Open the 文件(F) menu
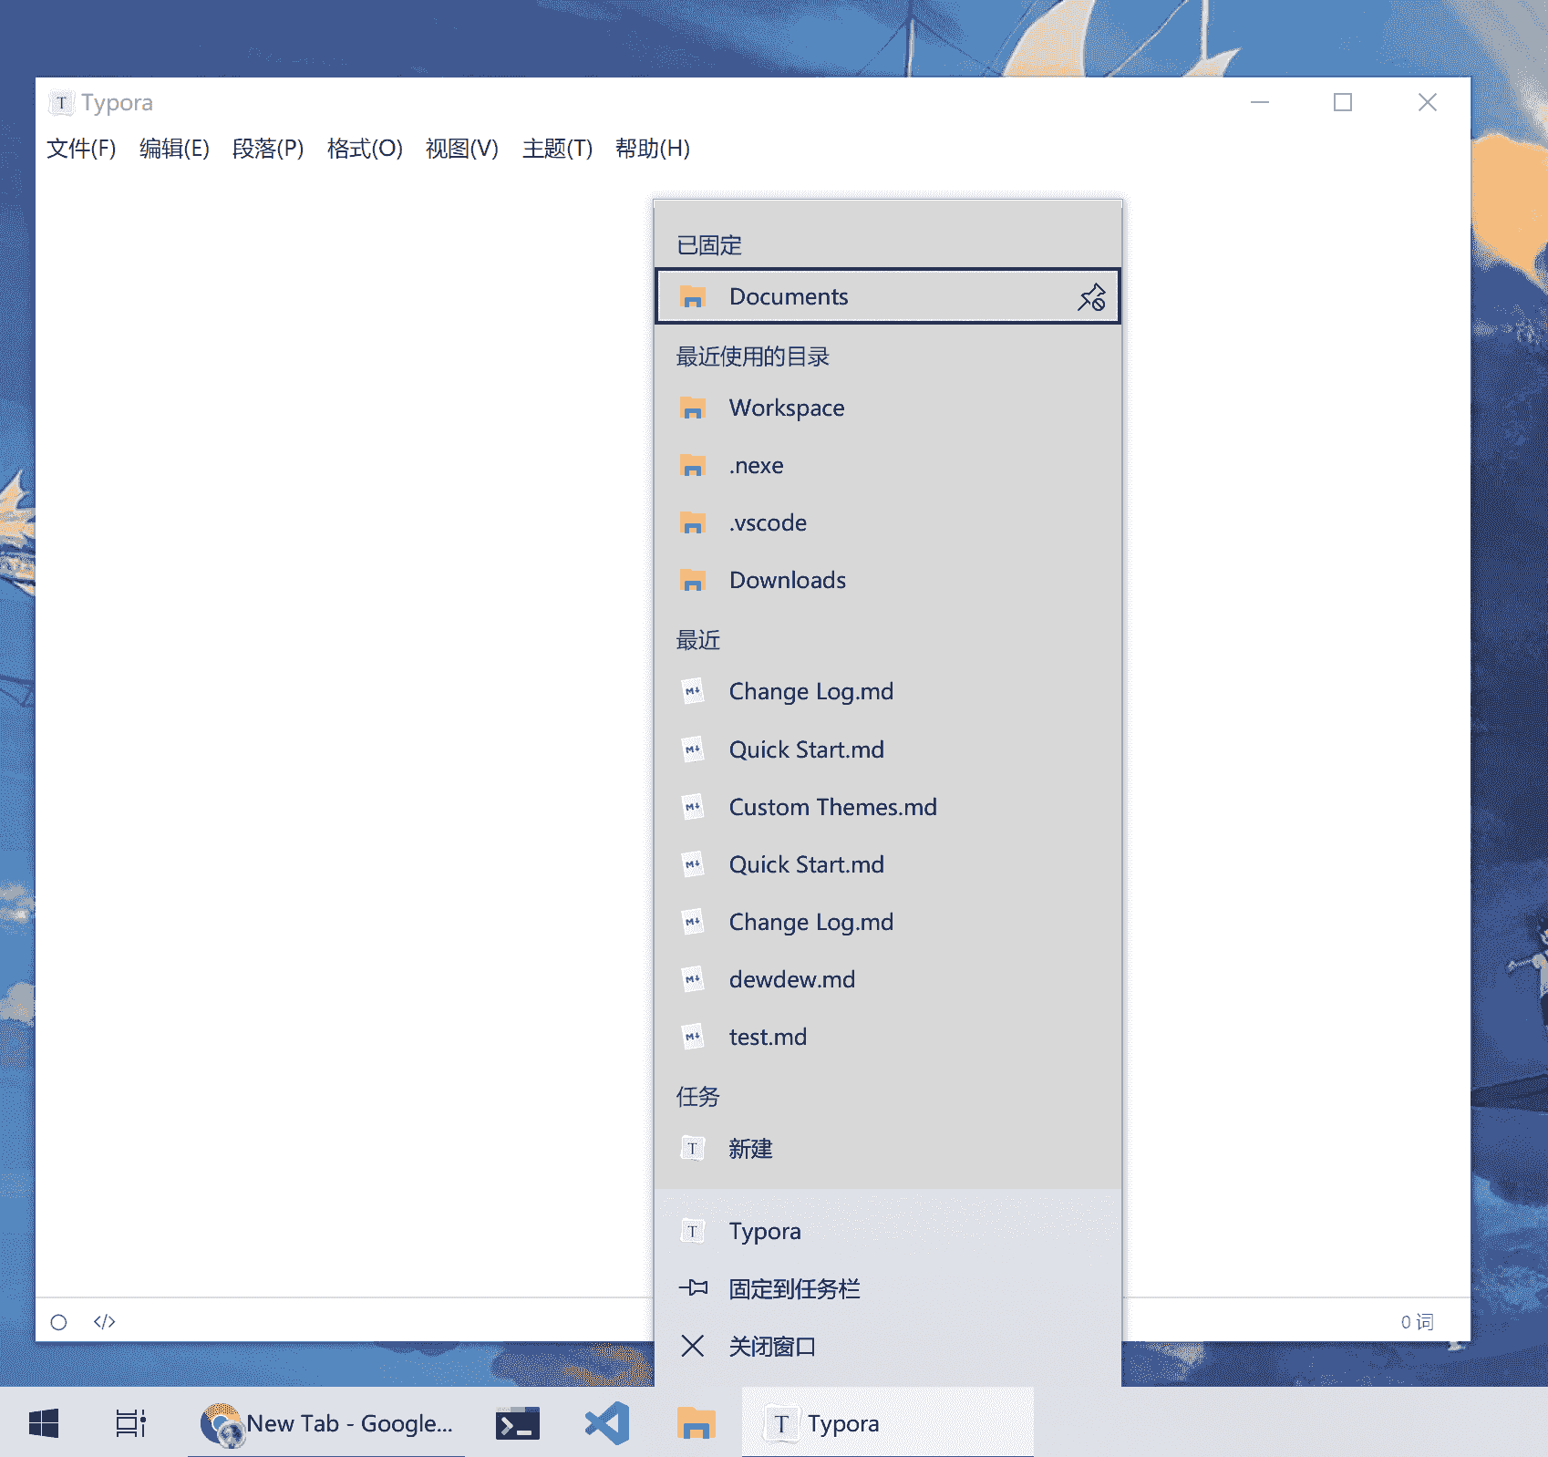This screenshot has width=1548, height=1457. [80, 149]
